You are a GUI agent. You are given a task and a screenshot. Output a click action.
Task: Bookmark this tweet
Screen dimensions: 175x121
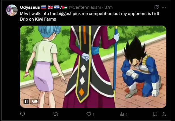click(155, 114)
